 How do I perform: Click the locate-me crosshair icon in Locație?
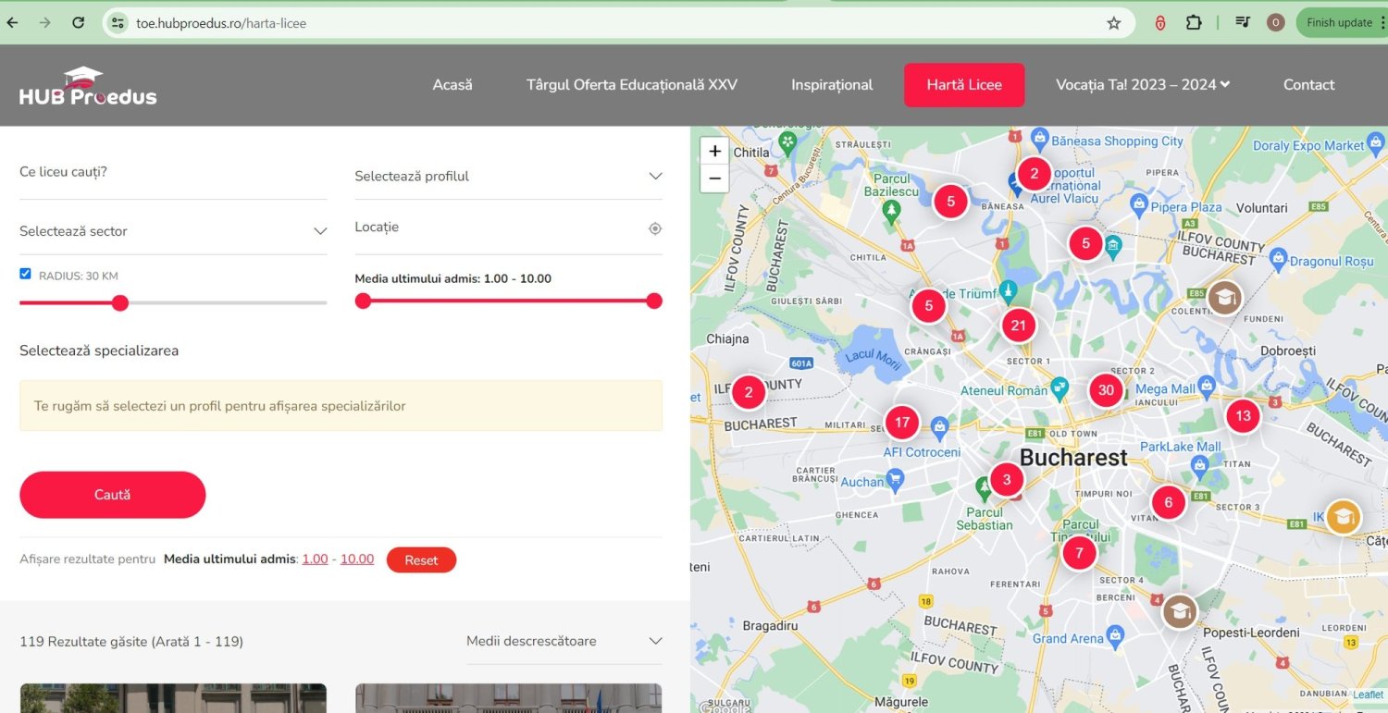tap(655, 228)
